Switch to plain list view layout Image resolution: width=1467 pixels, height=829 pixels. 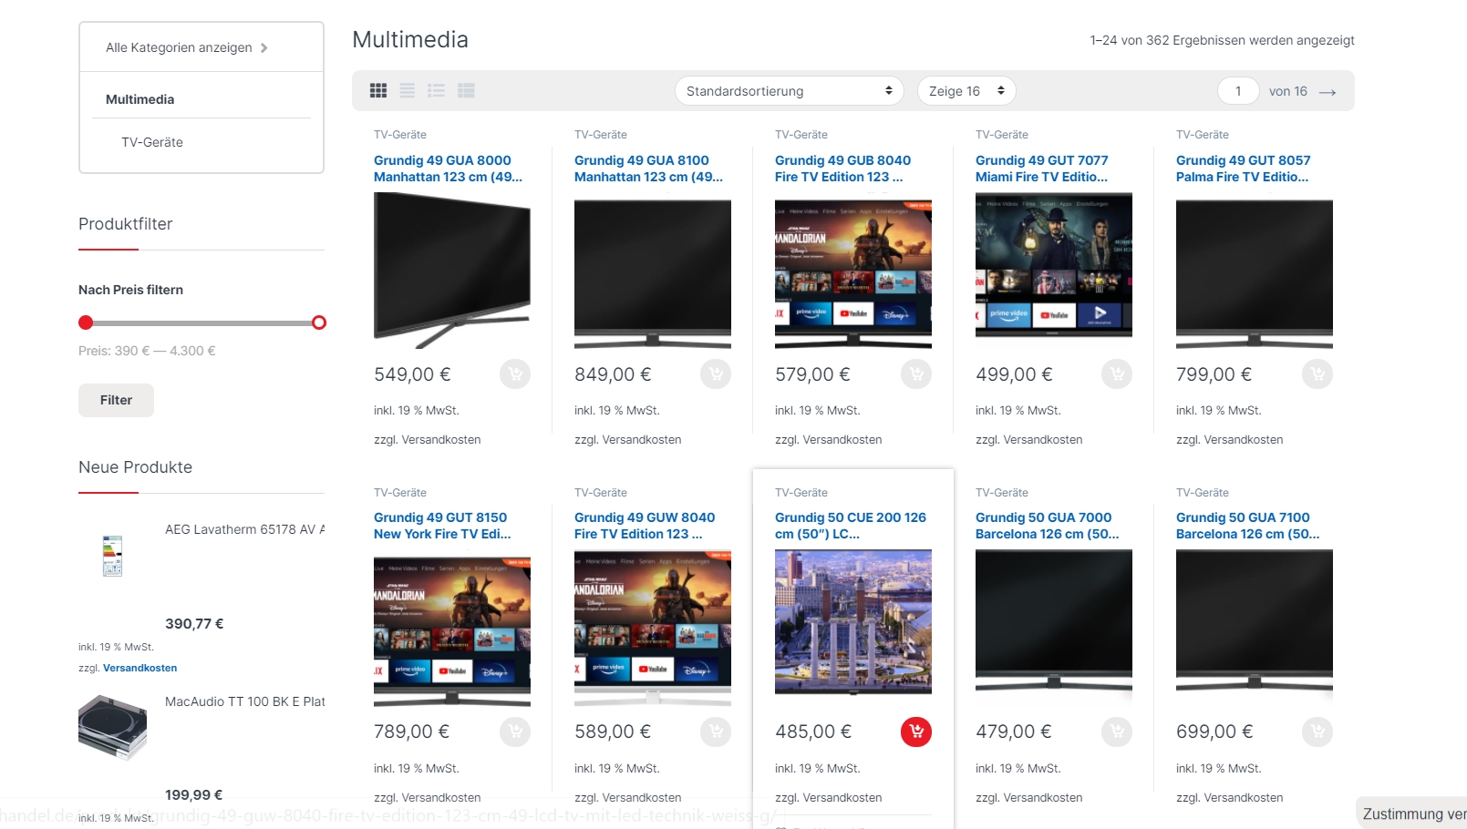point(408,90)
